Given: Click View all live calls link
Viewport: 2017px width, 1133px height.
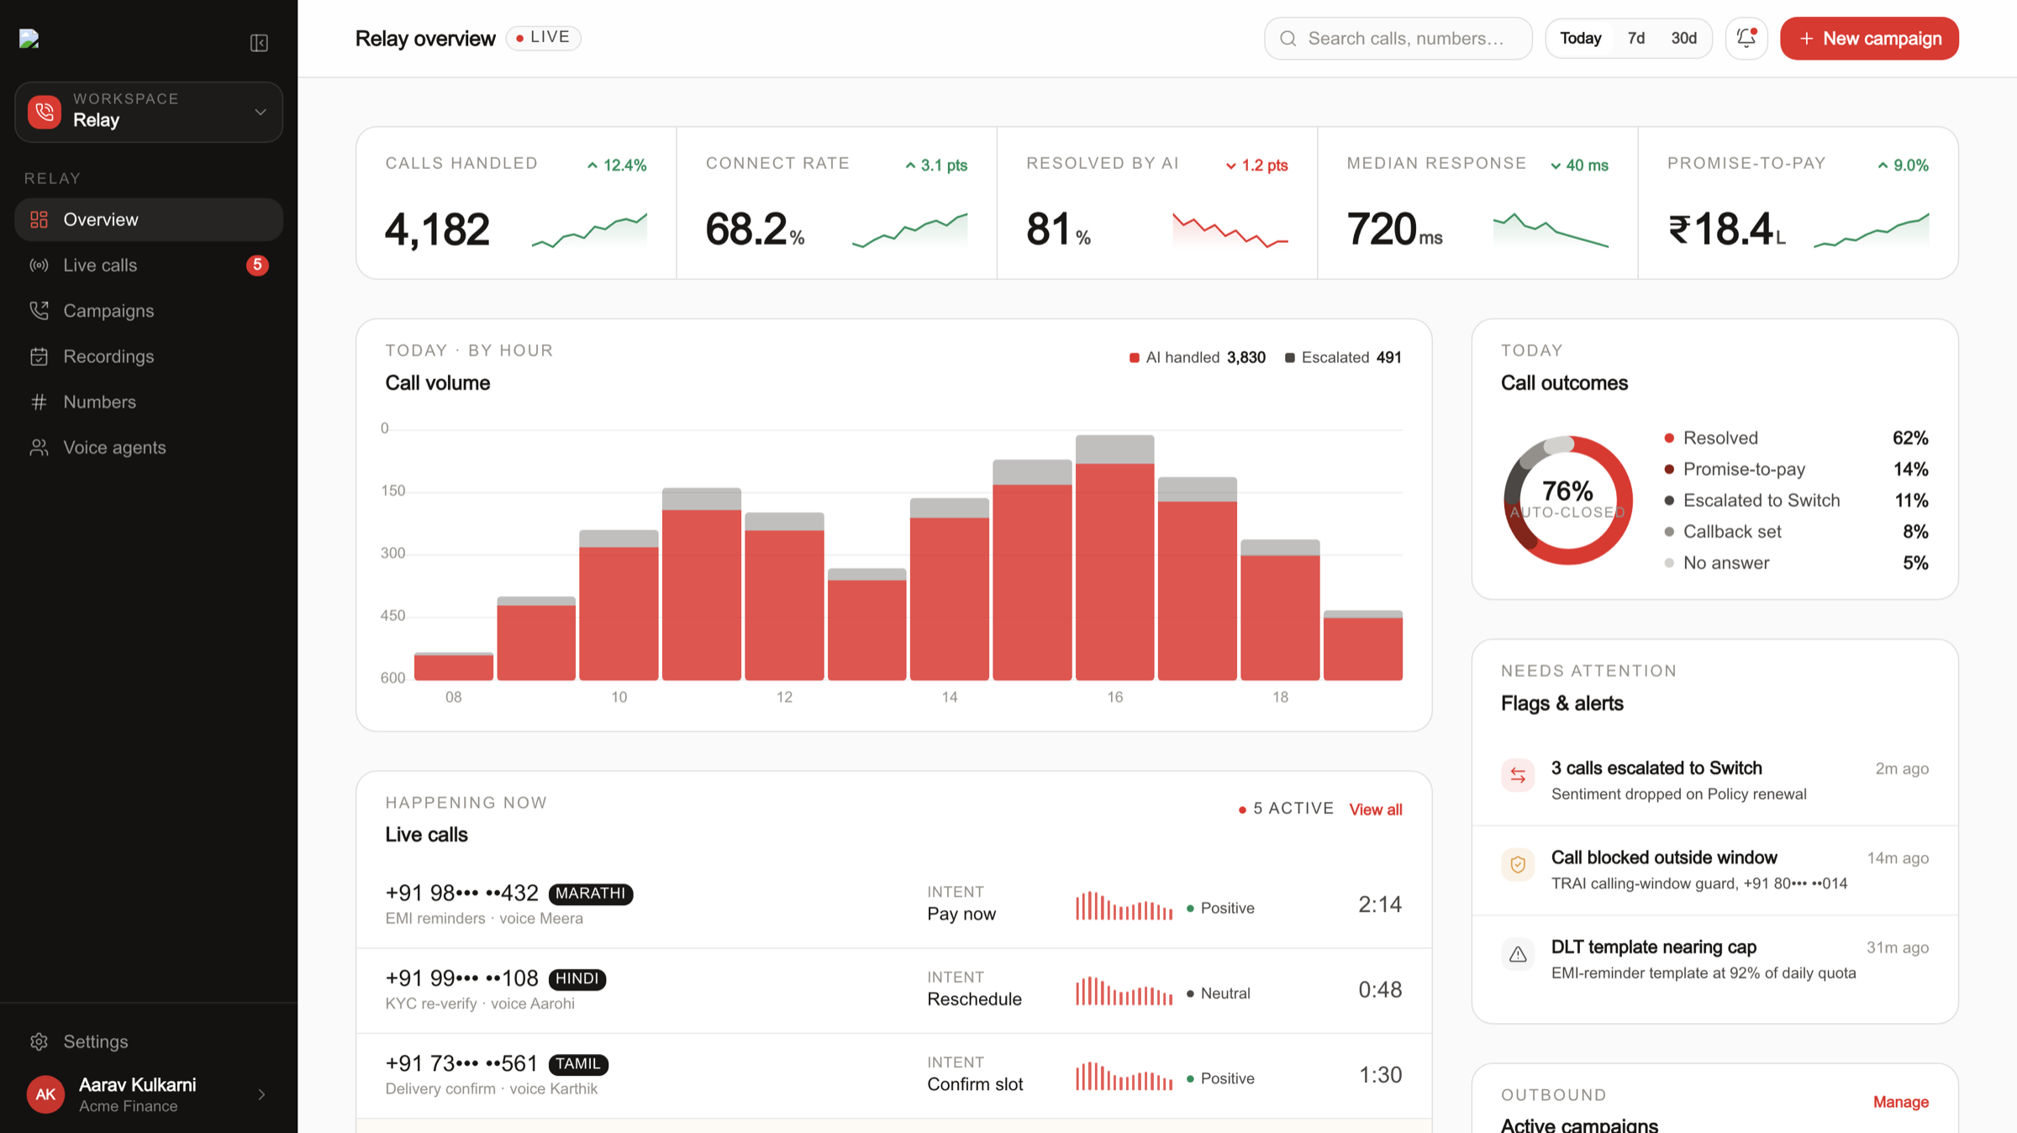Looking at the screenshot, I should coord(1375,809).
